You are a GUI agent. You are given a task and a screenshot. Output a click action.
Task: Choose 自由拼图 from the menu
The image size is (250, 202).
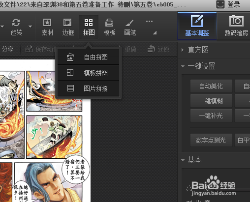coord(88,57)
